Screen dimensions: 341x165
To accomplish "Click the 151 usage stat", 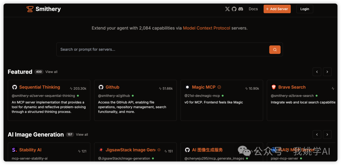I will pos(169,151).
